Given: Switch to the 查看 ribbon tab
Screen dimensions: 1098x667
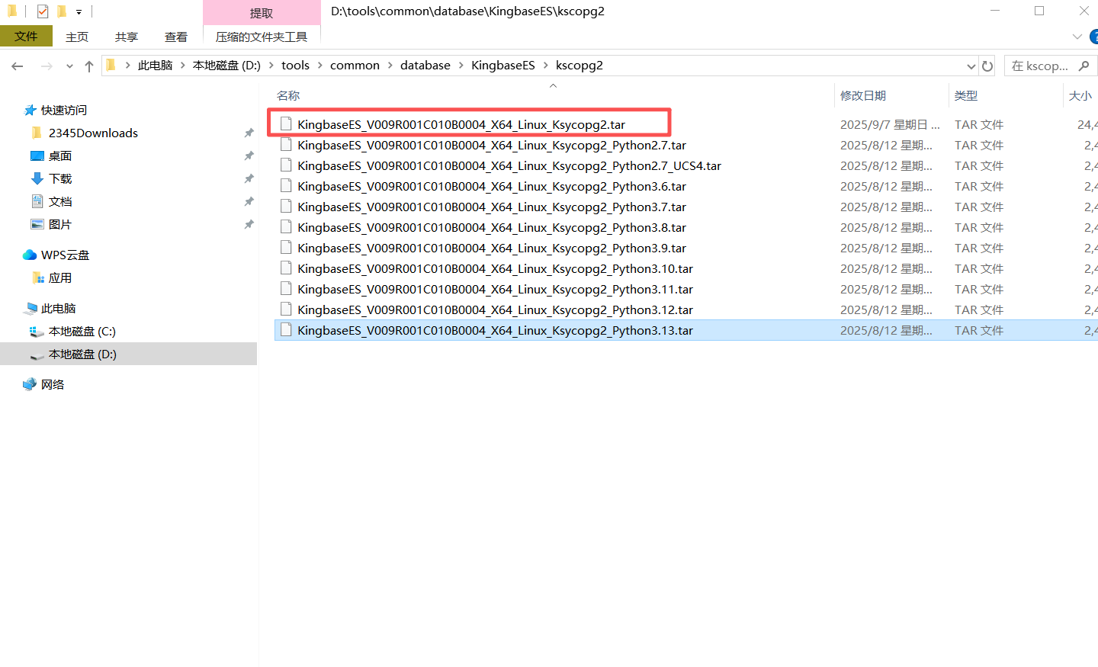Looking at the screenshot, I should 175,37.
